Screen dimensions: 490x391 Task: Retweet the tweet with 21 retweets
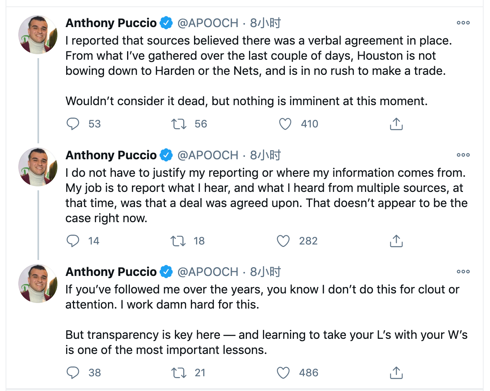178,373
